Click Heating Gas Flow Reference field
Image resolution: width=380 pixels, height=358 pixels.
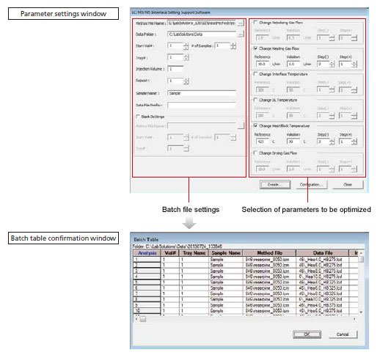[263, 64]
